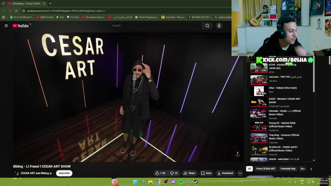Click the address bar URL
This screenshot has width=331, height=186.
66,11
